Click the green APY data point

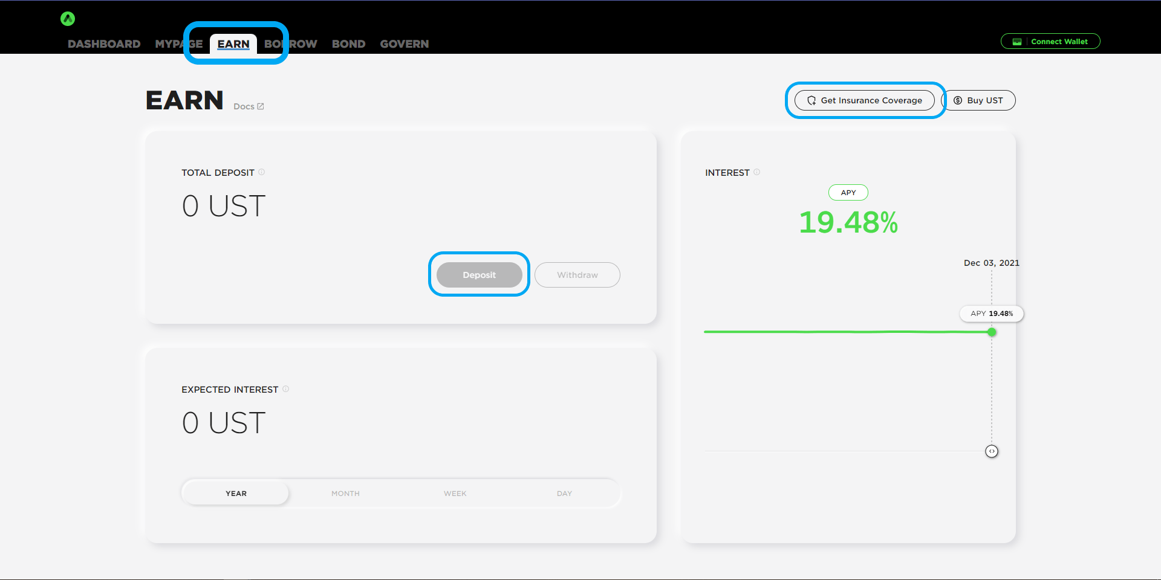(x=992, y=332)
